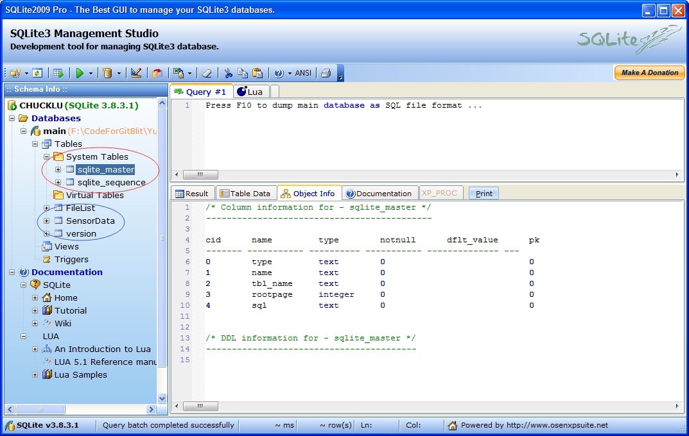Click the Make A Donation button

pyautogui.click(x=649, y=73)
